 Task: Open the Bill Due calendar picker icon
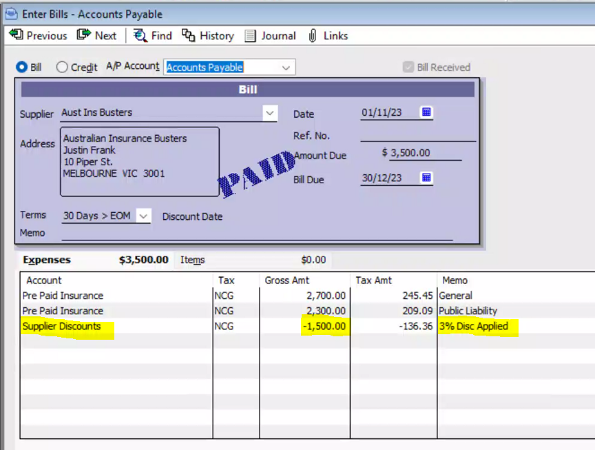coord(426,177)
